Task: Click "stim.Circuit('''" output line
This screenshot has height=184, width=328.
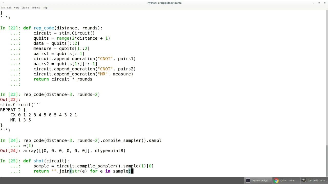Action: (20, 105)
